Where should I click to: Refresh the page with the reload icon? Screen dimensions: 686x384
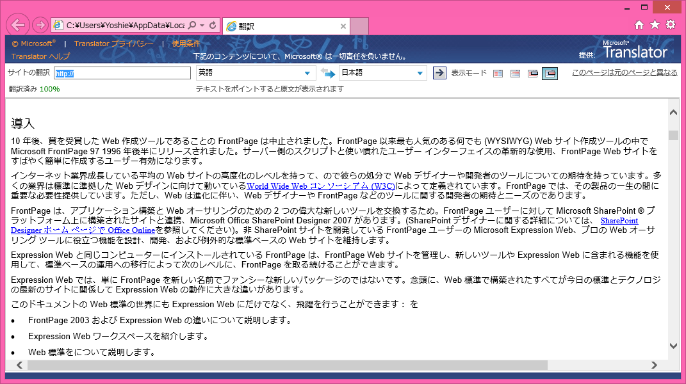pyautogui.click(x=213, y=26)
